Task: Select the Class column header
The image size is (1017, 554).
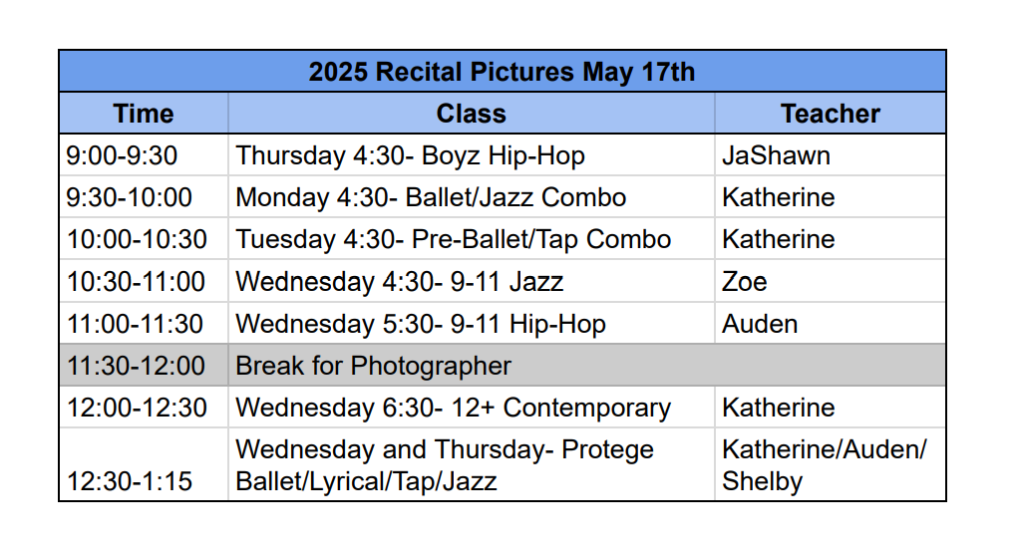Action: click(471, 114)
